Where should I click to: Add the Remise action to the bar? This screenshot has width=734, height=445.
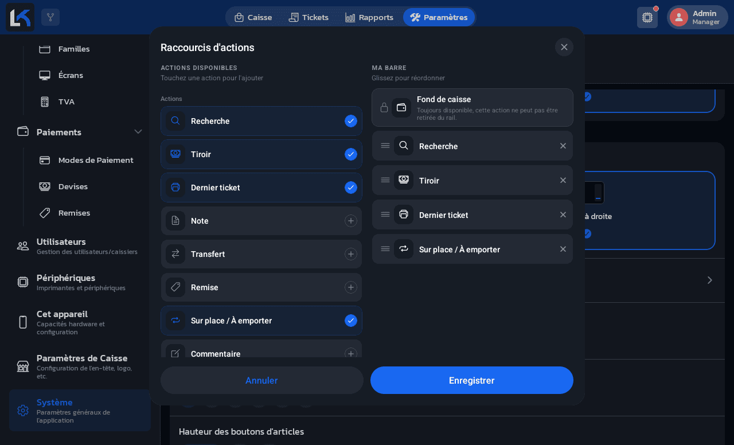(x=351, y=287)
